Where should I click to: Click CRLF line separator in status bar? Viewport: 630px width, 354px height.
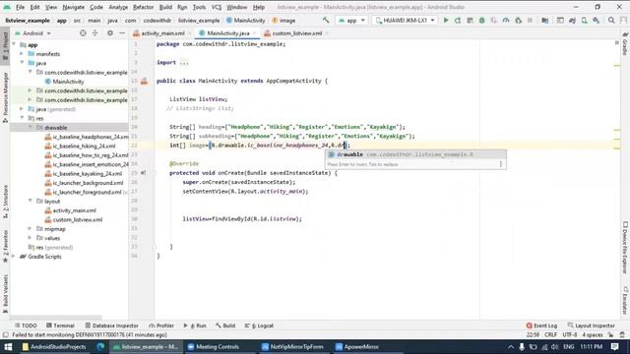(x=550, y=334)
